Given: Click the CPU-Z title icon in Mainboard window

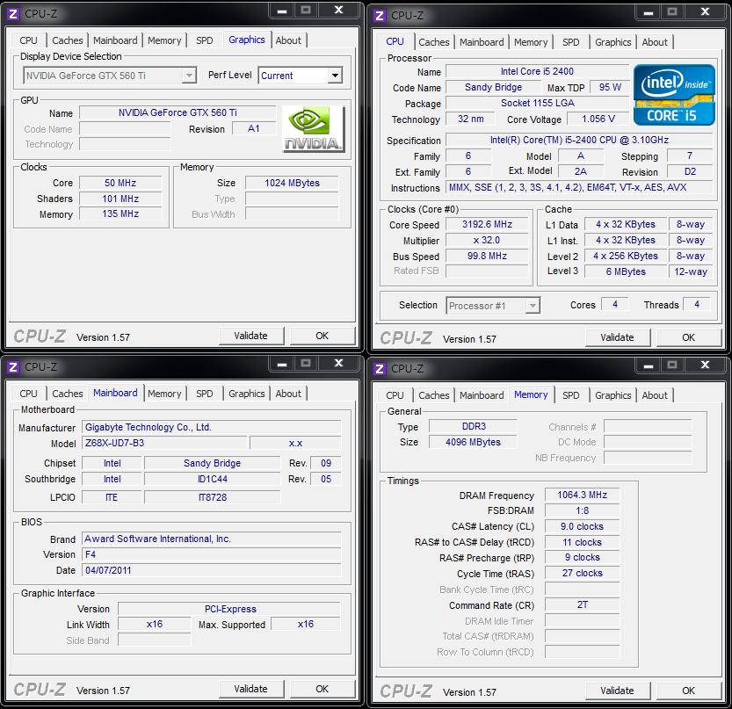Looking at the screenshot, I should tap(13, 367).
